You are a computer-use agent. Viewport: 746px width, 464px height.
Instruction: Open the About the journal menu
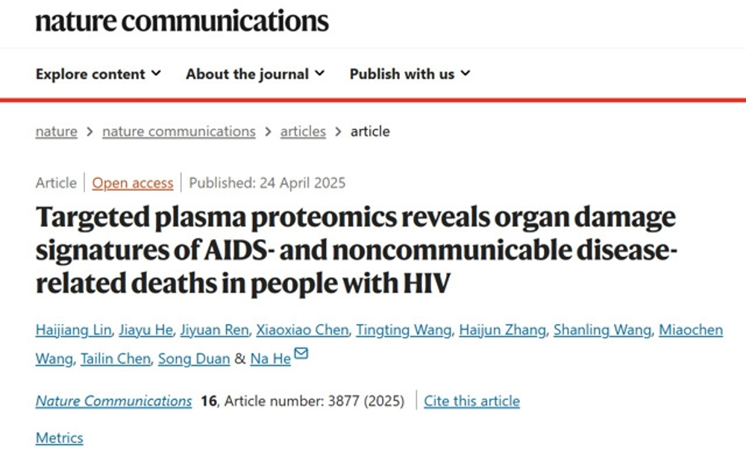click(255, 74)
